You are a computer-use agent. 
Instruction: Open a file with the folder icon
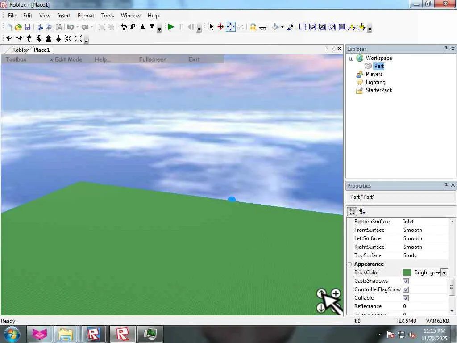point(18,27)
